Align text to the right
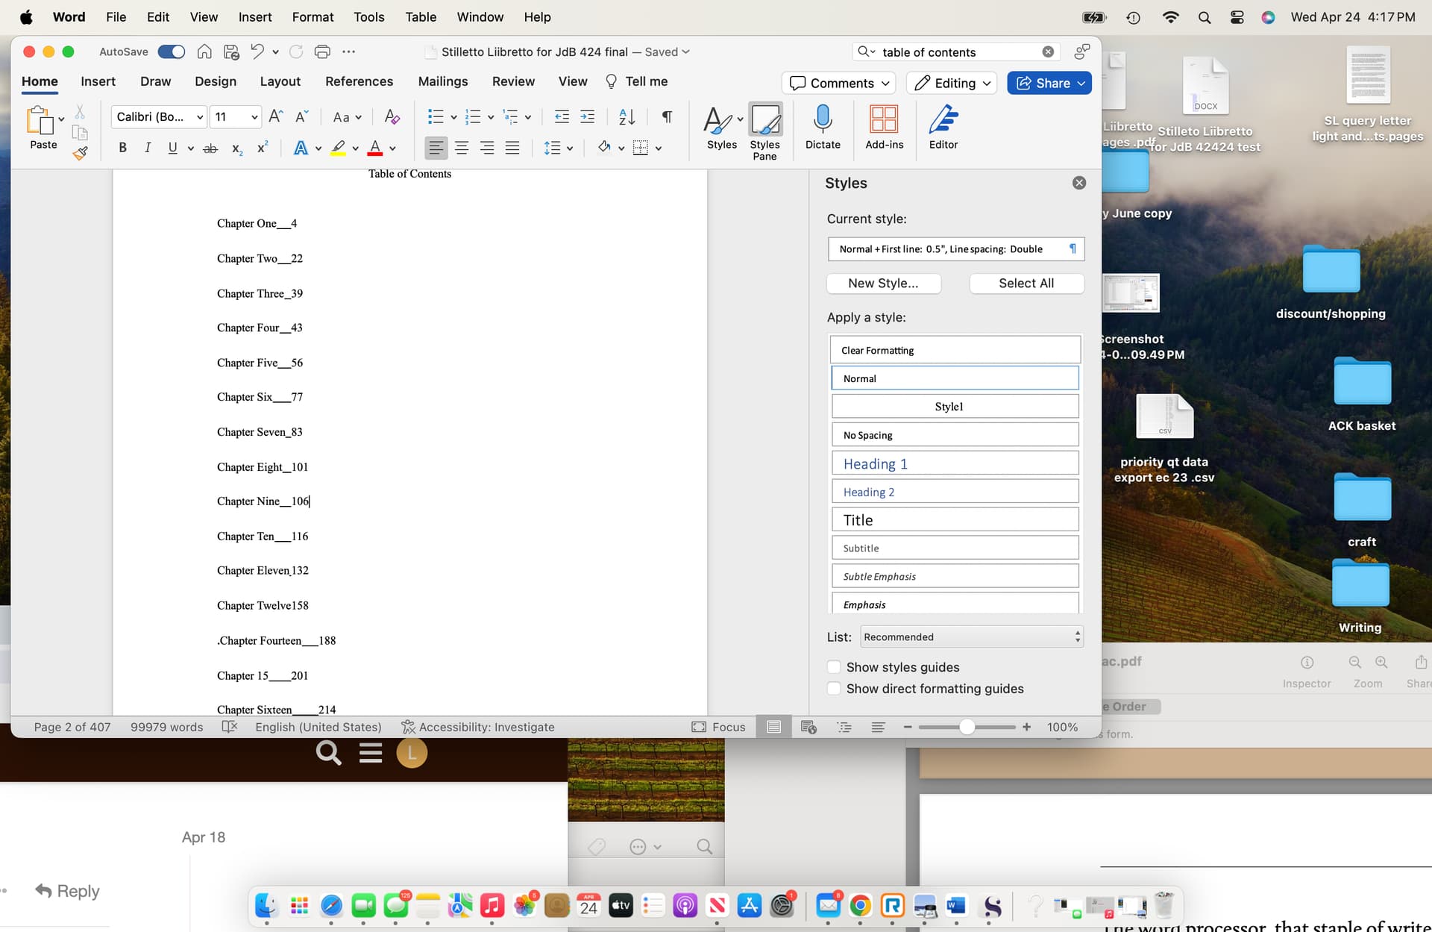This screenshot has height=932, width=1432. 487,148
